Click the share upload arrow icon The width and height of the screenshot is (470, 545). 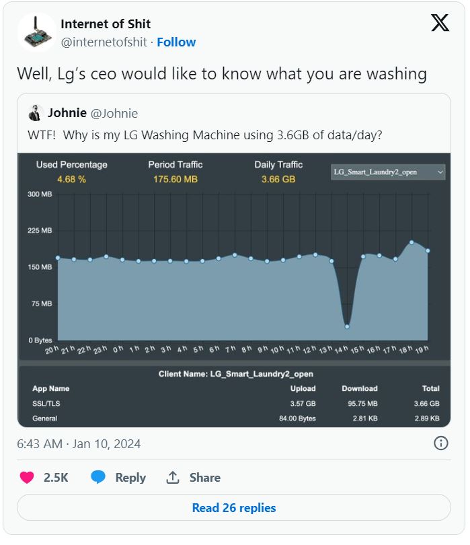[x=173, y=477]
